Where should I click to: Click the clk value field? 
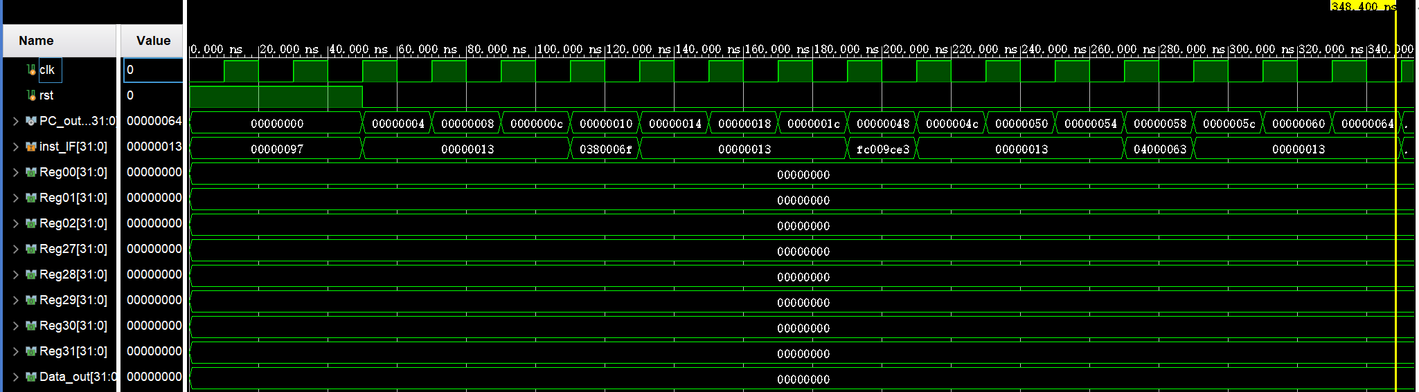tap(153, 70)
